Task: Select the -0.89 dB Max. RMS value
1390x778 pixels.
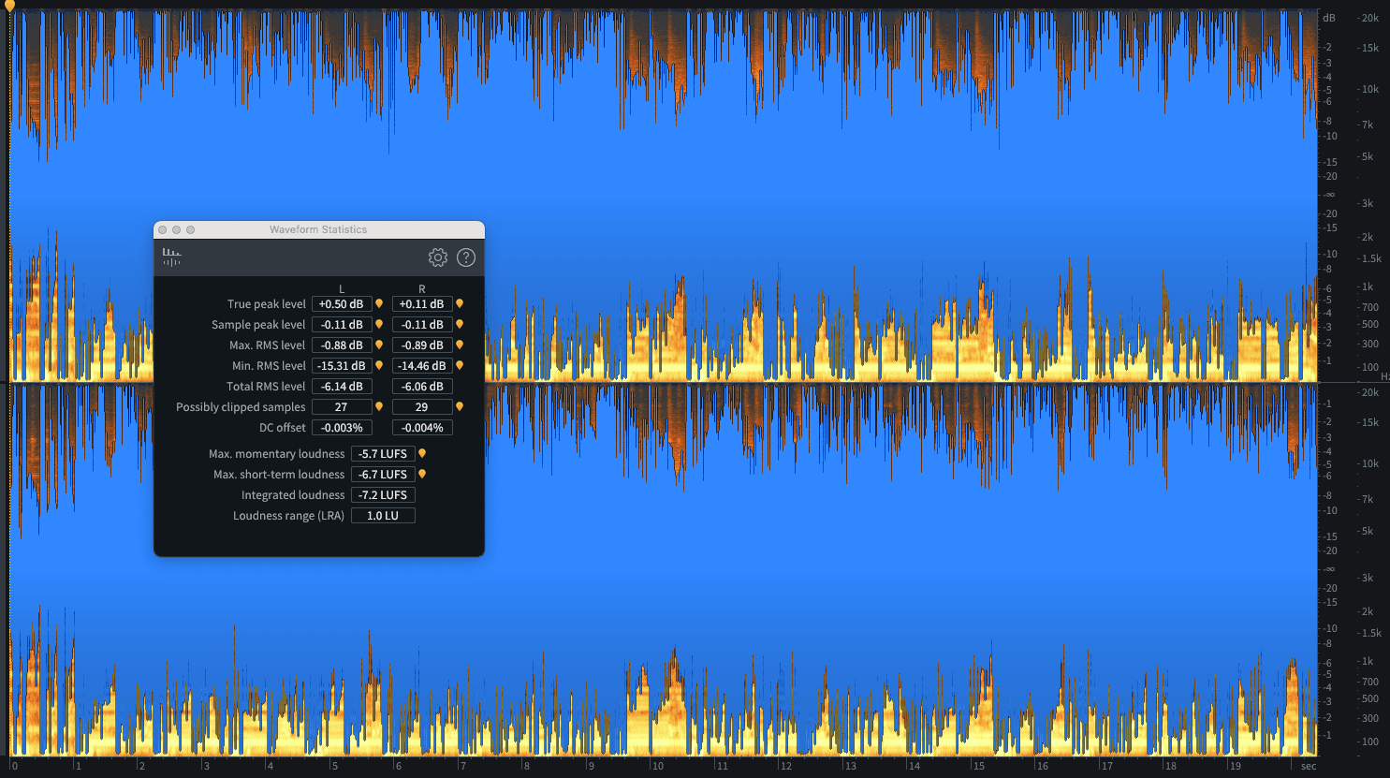Action: pyautogui.click(x=422, y=345)
